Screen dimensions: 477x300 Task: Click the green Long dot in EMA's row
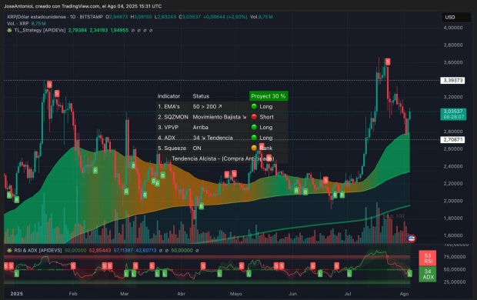(254, 106)
